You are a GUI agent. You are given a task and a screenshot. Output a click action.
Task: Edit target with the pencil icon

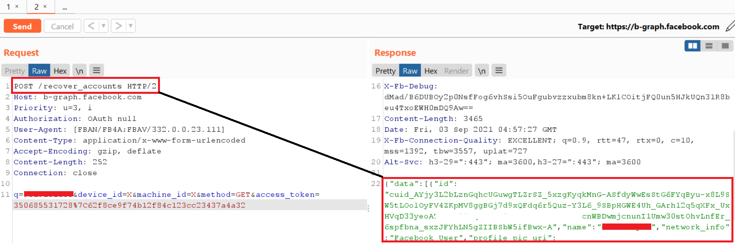(730, 26)
